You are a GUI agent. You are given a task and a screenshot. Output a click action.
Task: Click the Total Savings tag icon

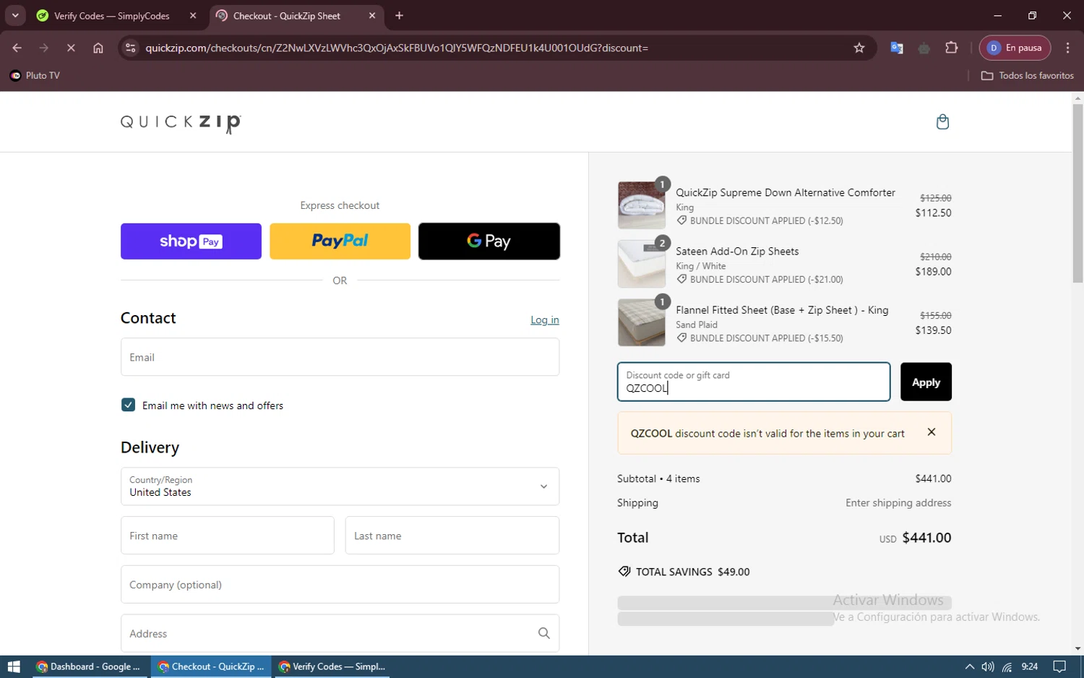[x=624, y=572]
